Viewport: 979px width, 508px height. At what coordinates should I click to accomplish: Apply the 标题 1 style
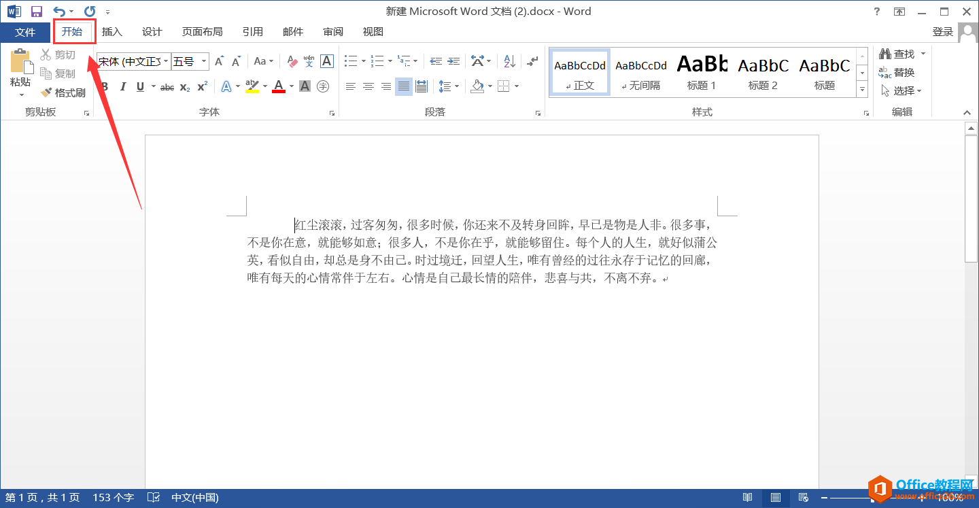702,71
